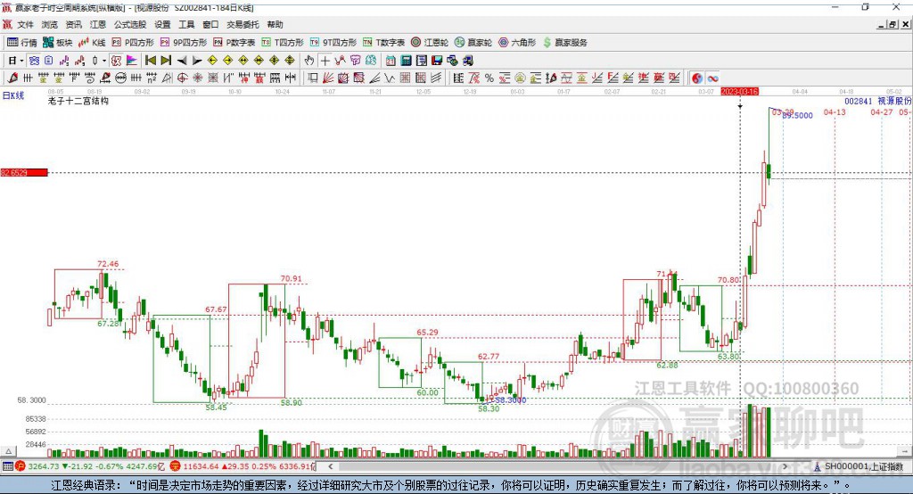The height and width of the screenshot is (494, 913).
Task: Open the T四方形 tool
Action: (283, 43)
